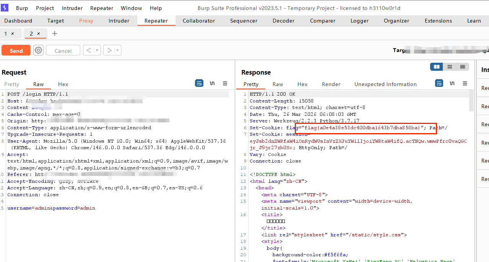Click the Content-Length 15058 response header

coord(281,101)
